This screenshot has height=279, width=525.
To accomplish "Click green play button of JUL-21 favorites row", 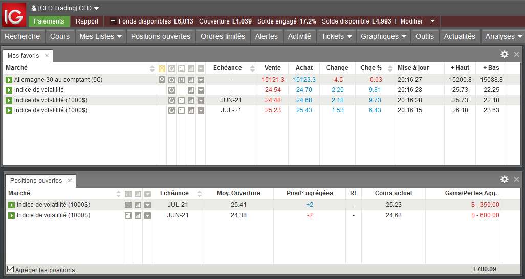I will 9,110.
